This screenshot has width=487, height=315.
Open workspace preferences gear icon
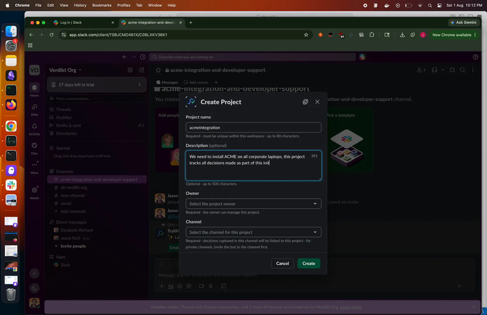pos(130,70)
